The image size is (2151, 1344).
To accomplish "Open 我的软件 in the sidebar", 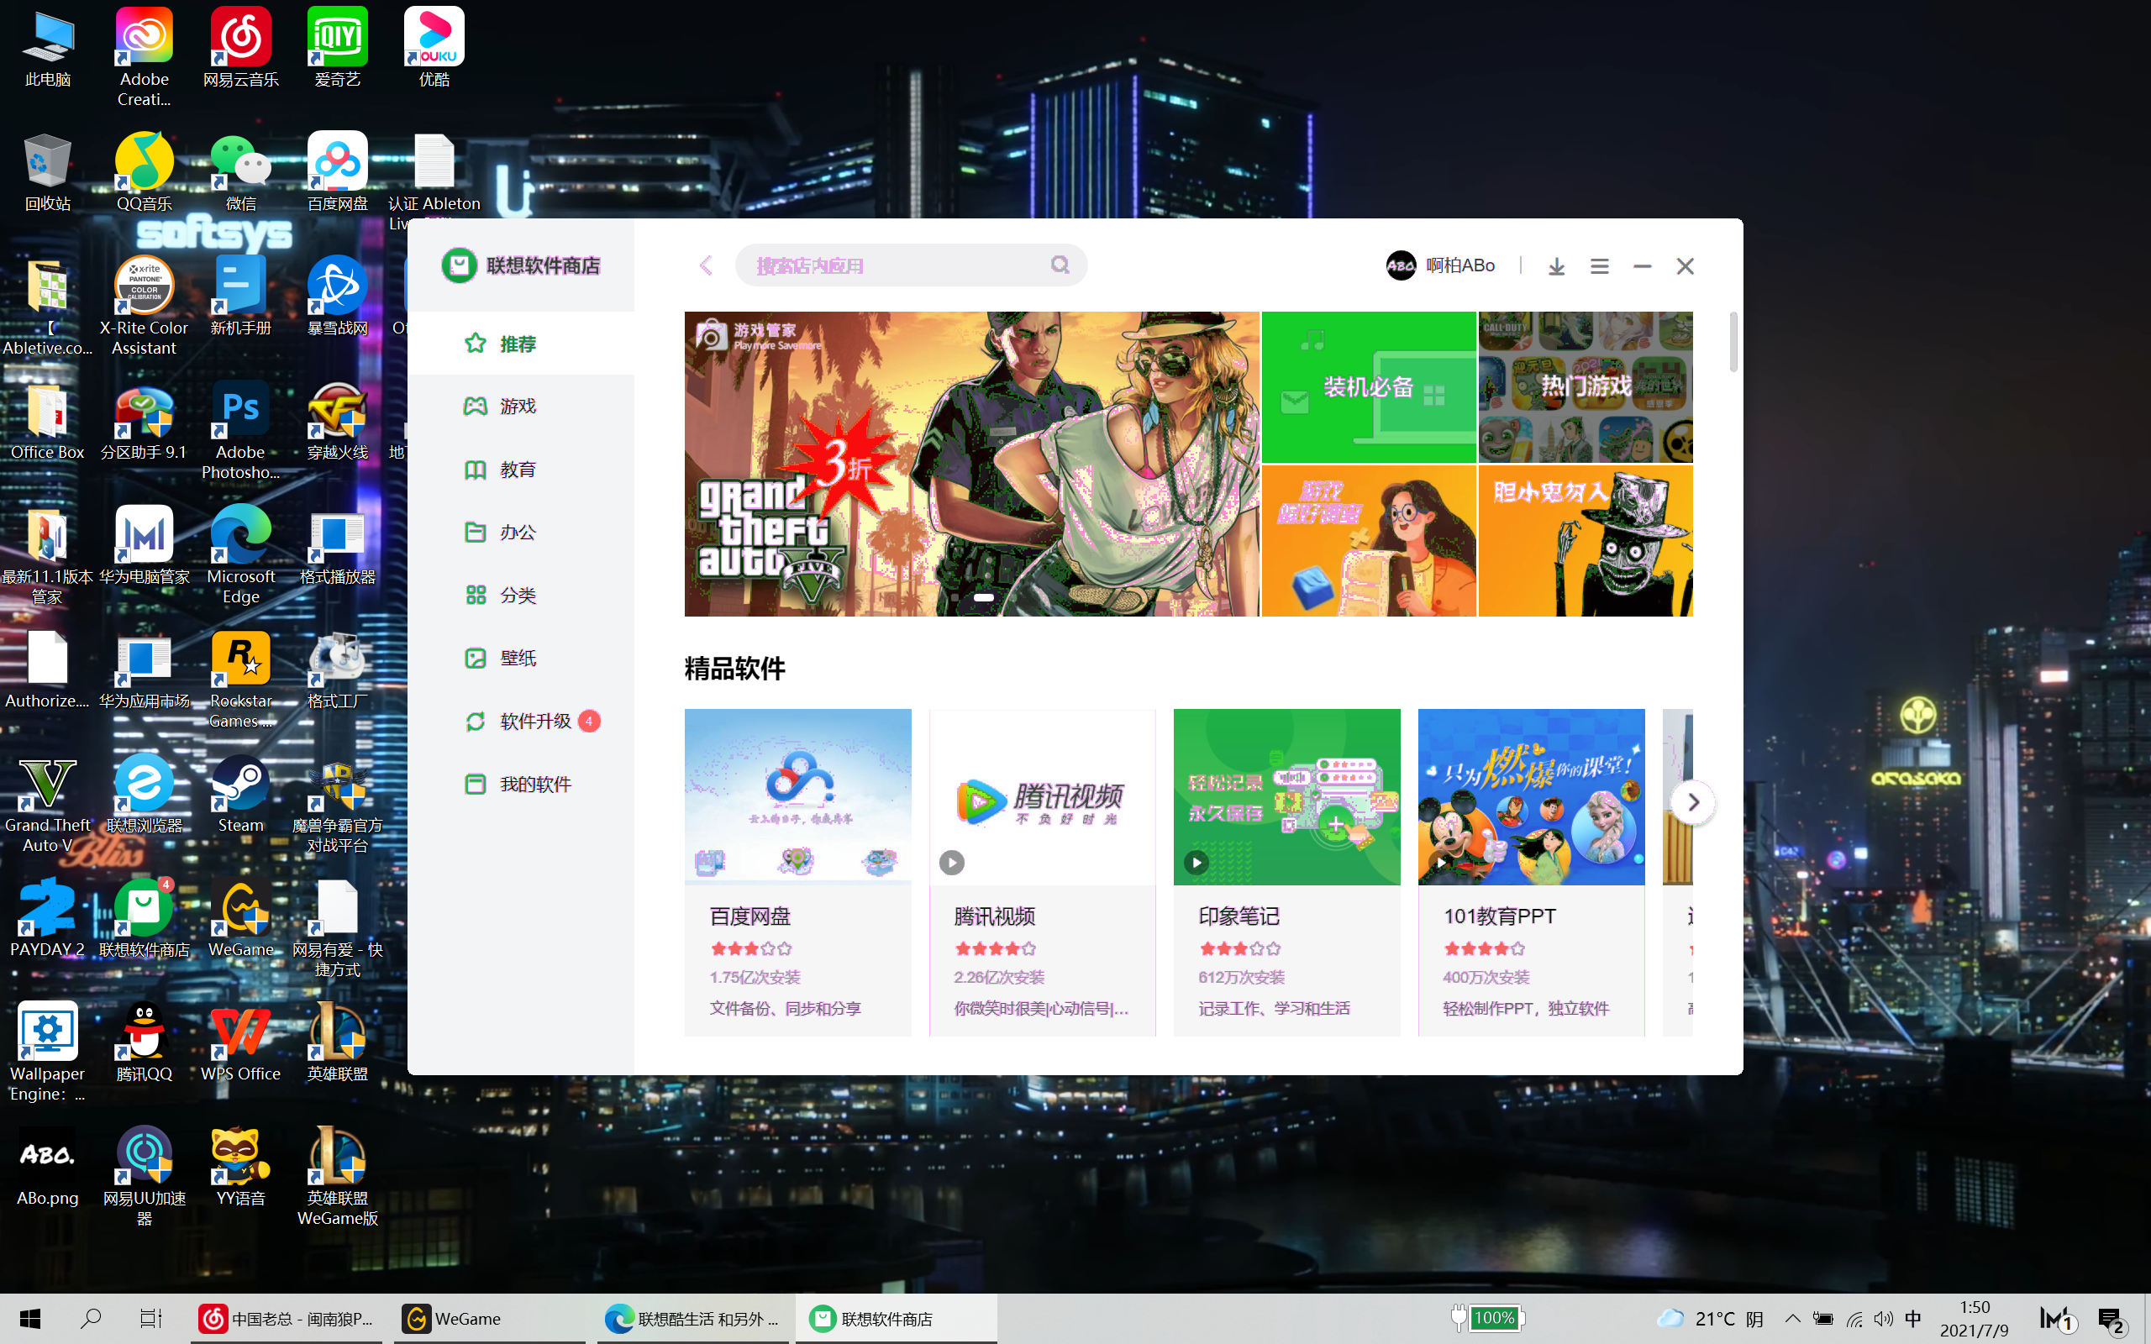I will coord(521,784).
